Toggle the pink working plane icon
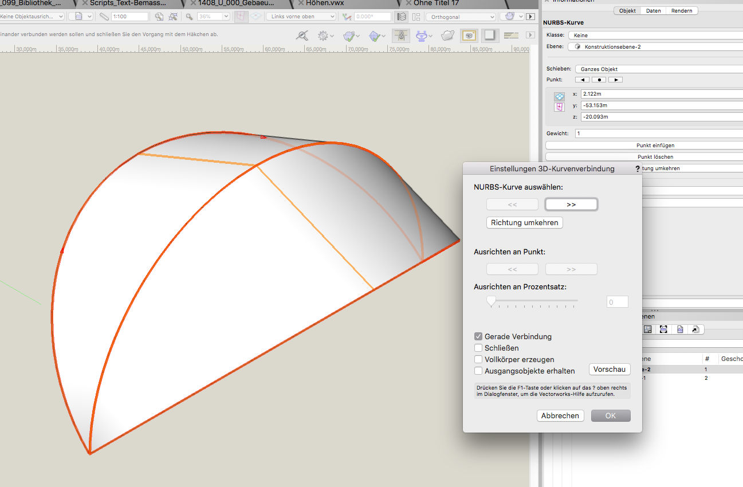The width and height of the screenshot is (743, 487). [x=241, y=17]
